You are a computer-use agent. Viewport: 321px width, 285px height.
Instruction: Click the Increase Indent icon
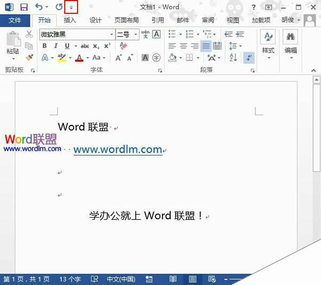(x=240, y=34)
